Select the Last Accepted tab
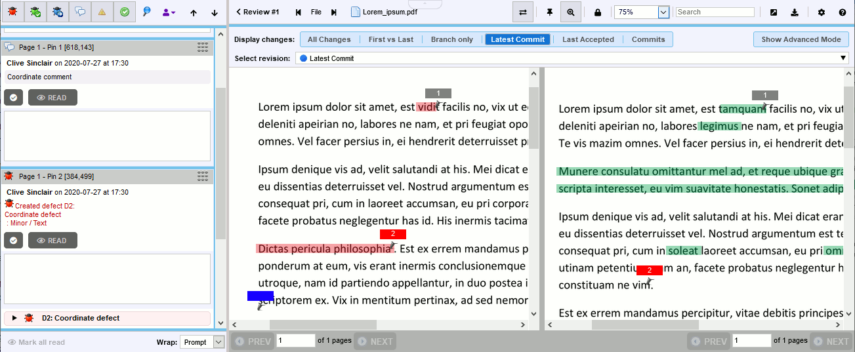855x352 pixels. 588,39
